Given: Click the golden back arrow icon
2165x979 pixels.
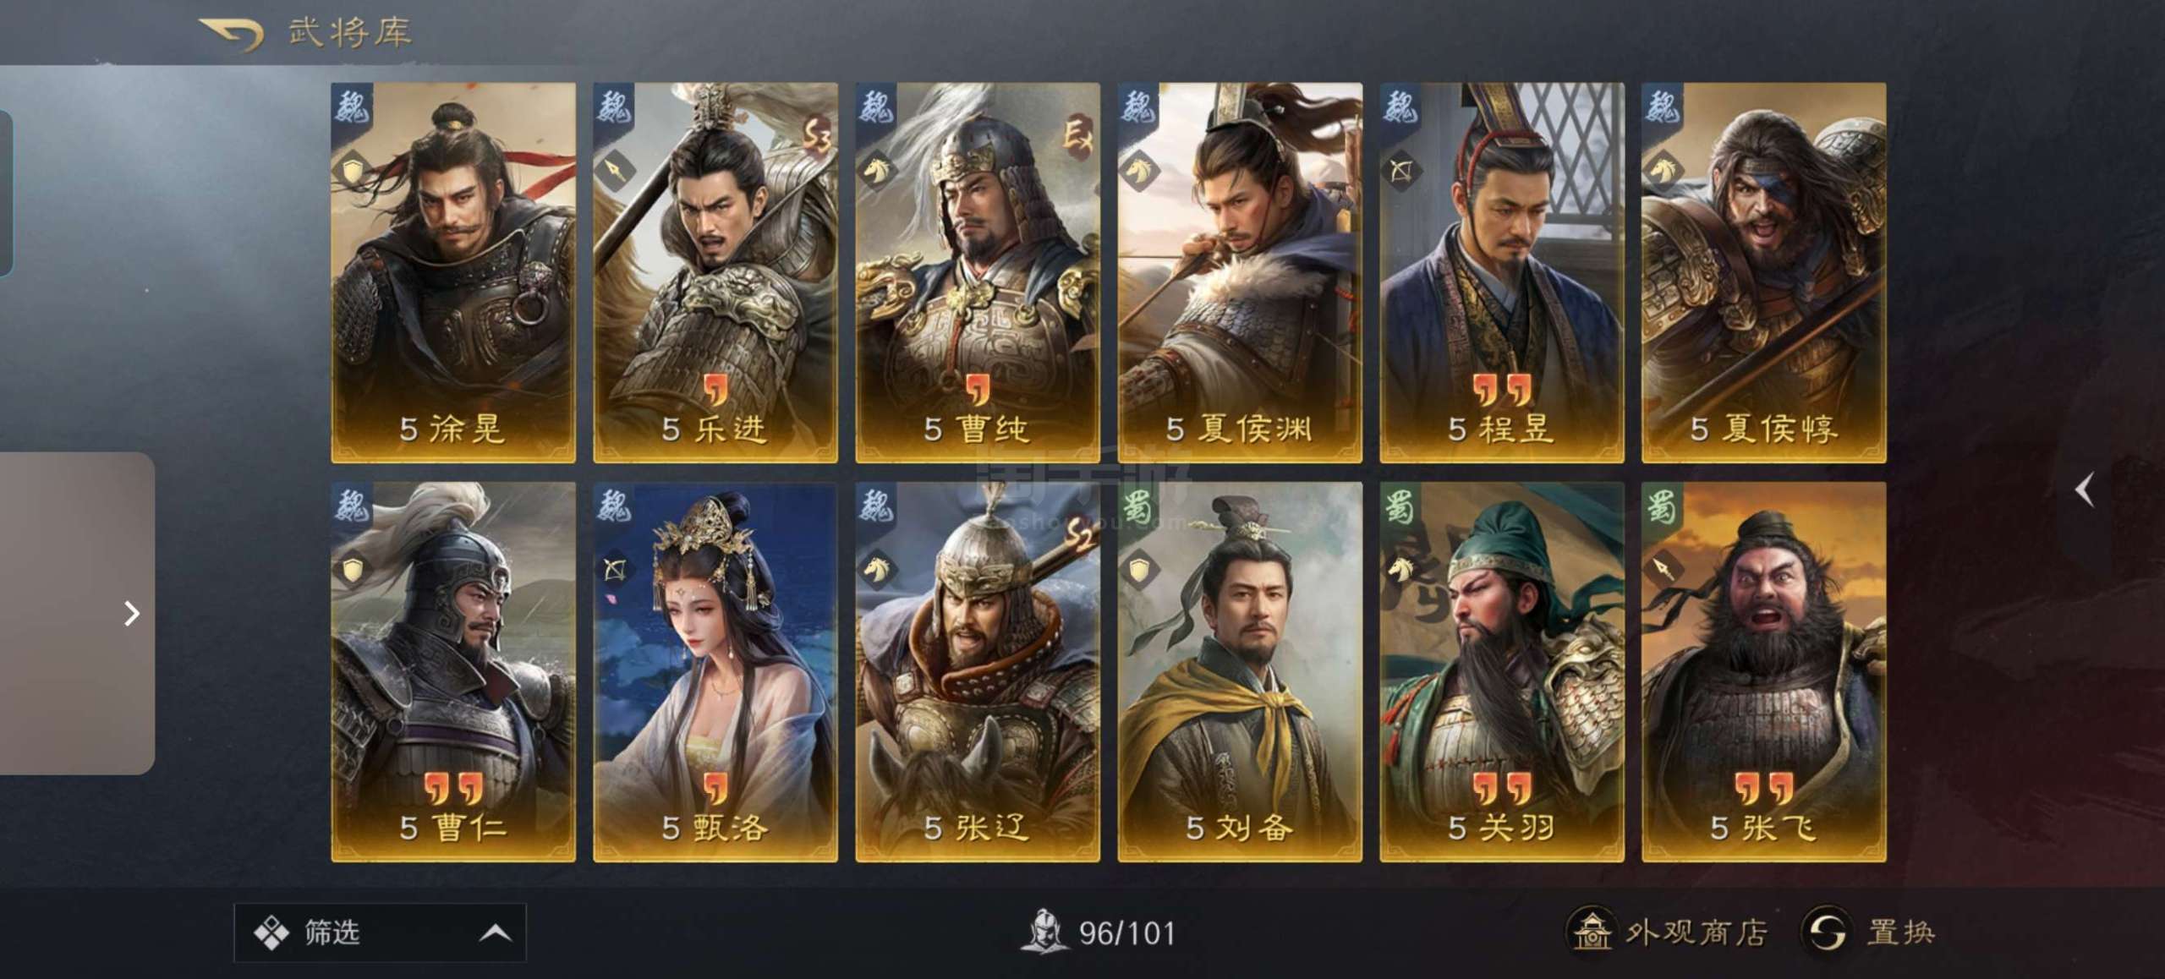Looking at the screenshot, I should 232,34.
